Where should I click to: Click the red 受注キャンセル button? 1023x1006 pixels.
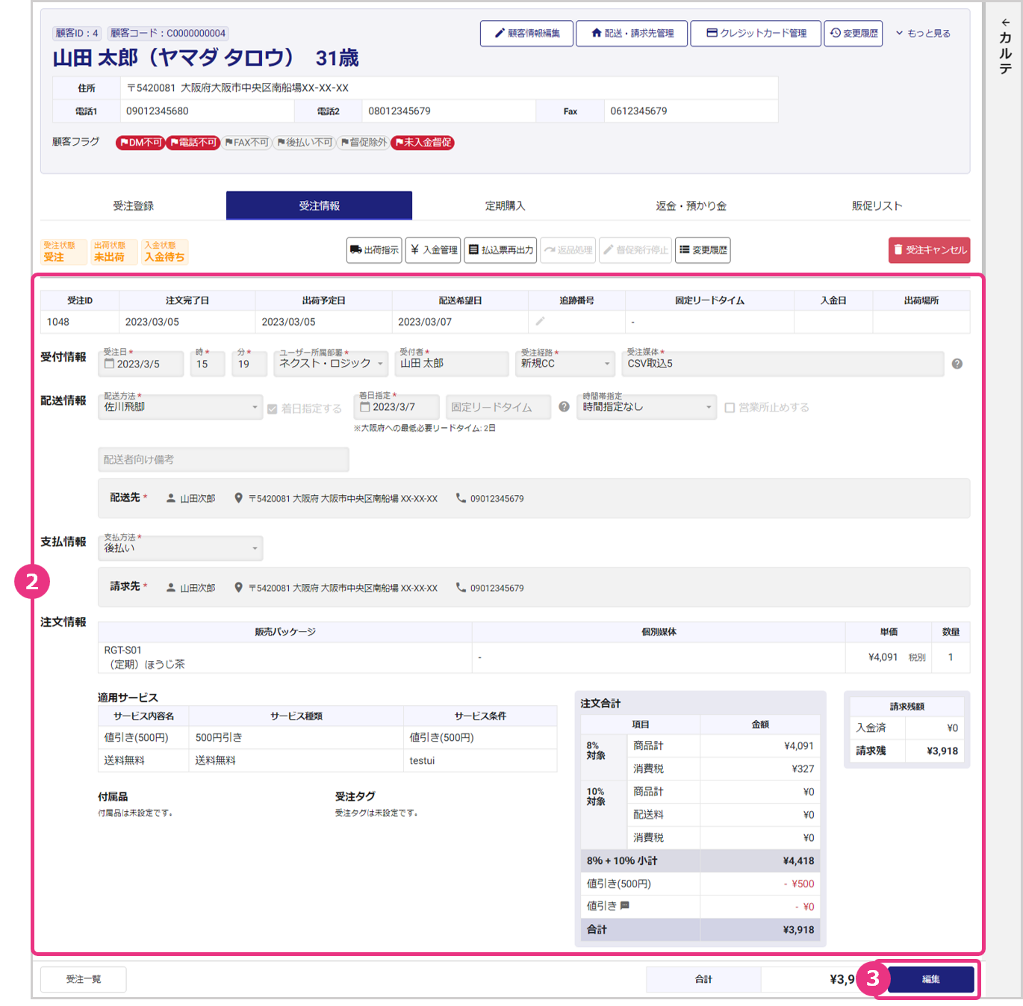[x=929, y=250]
